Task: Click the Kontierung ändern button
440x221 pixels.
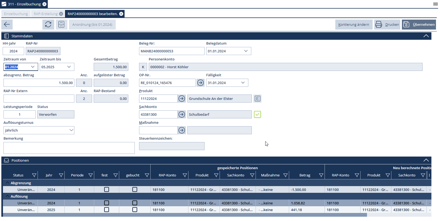Action: [x=354, y=24]
